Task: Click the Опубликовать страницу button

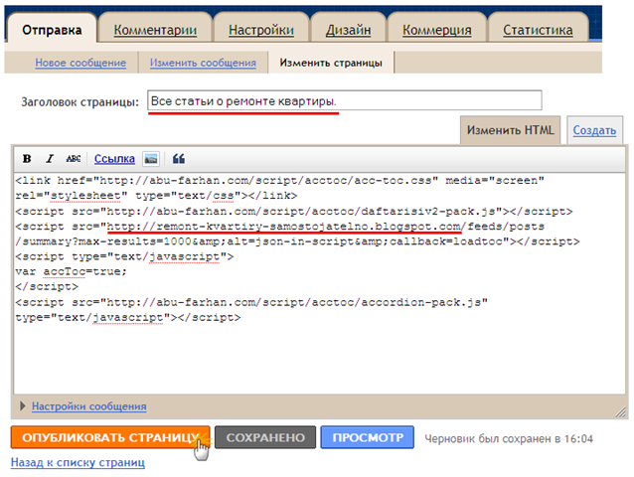Action: click(x=110, y=437)
